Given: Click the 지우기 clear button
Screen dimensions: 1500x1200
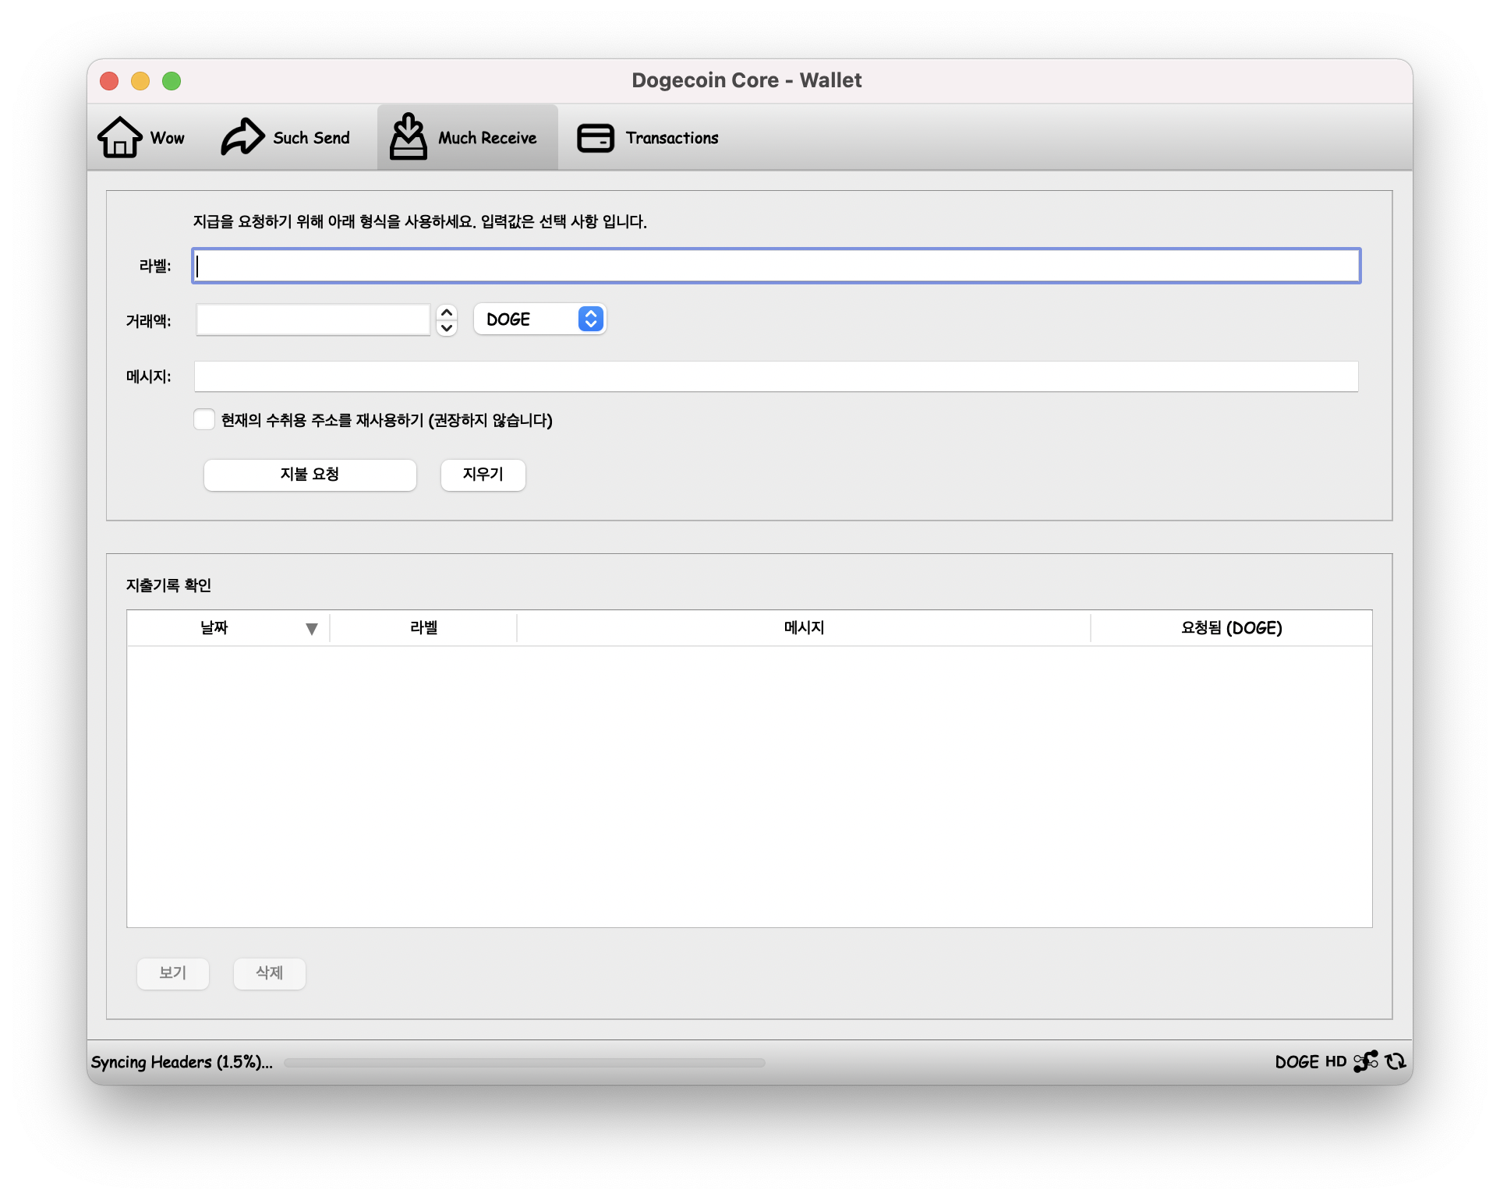Looking at the screenshot, I should (483, 475).
